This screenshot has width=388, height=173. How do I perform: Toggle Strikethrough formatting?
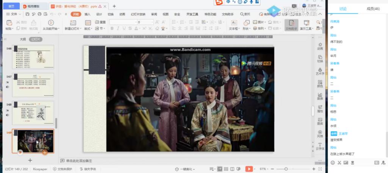pos(130,29)
